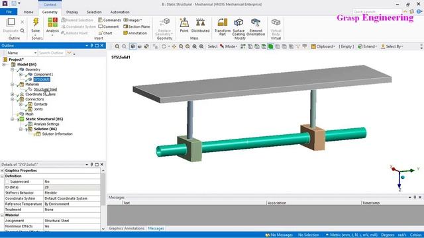The image size is (424, 238).
Task: Click the Quick Launch search box
Action: tap(377, 12)
